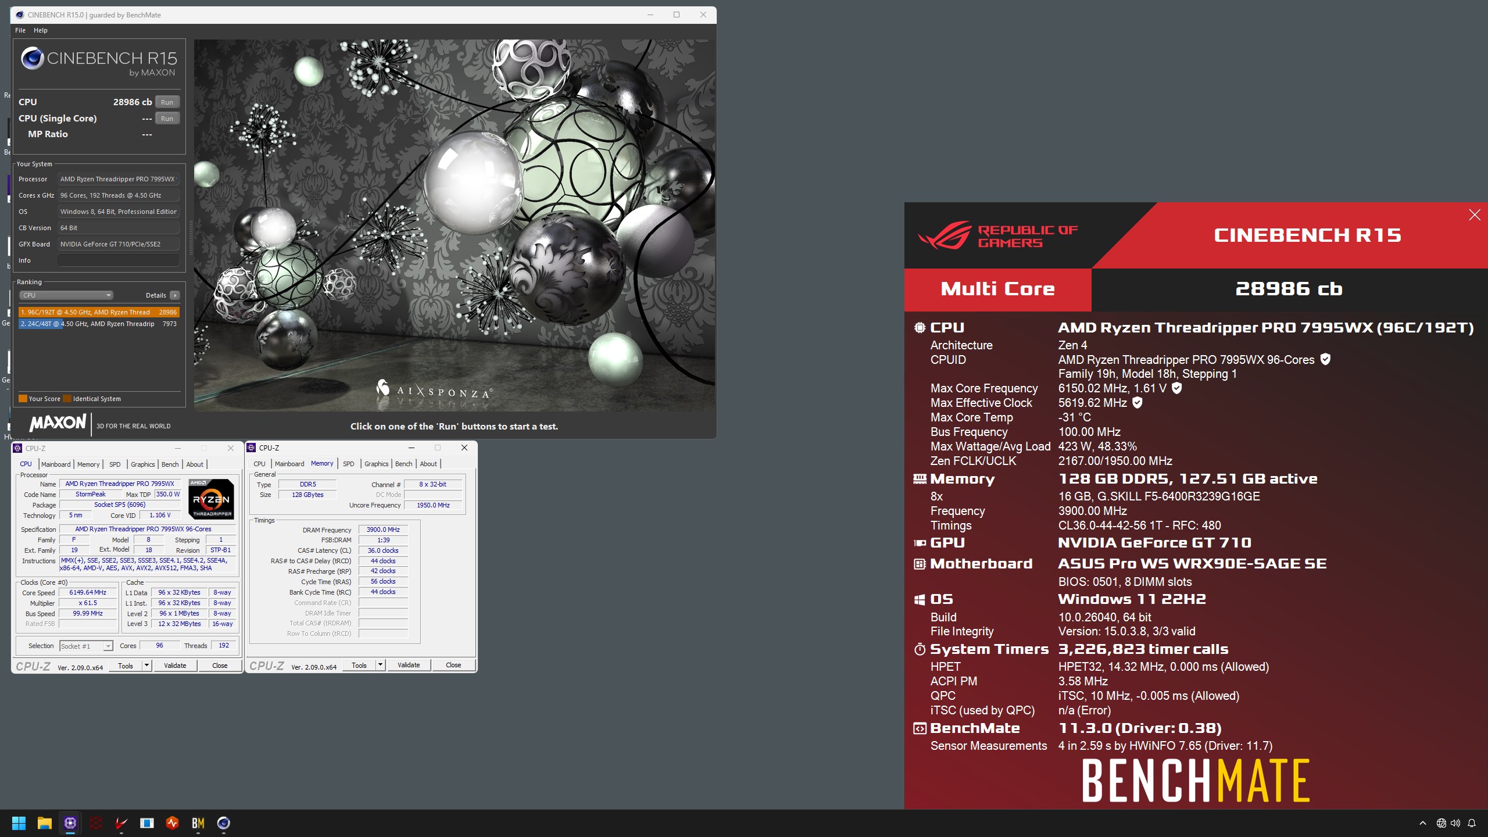Screen dimensions: 1488x837
Task: Switch to CPU tab in CPU-Z memory window
Action: (259, 464)
